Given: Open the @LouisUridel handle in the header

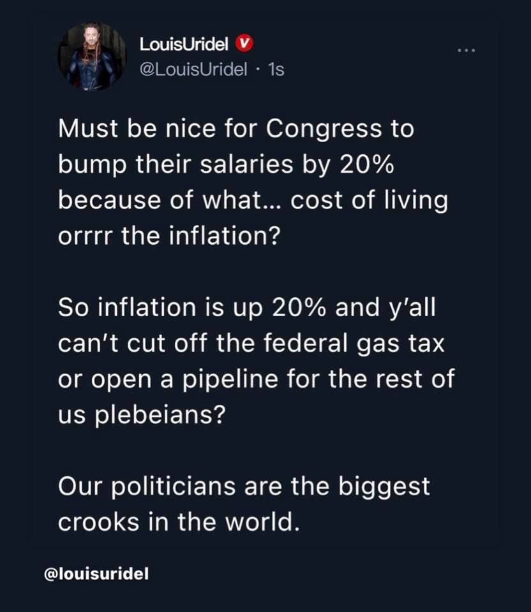Looking at the screenshot, I should 193,69.
